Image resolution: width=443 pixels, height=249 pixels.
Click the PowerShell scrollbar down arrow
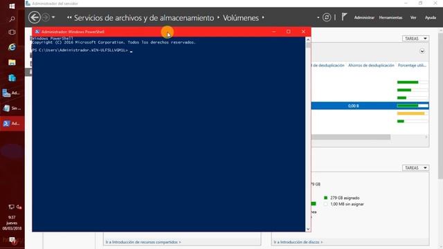click(x=308, y=229)
